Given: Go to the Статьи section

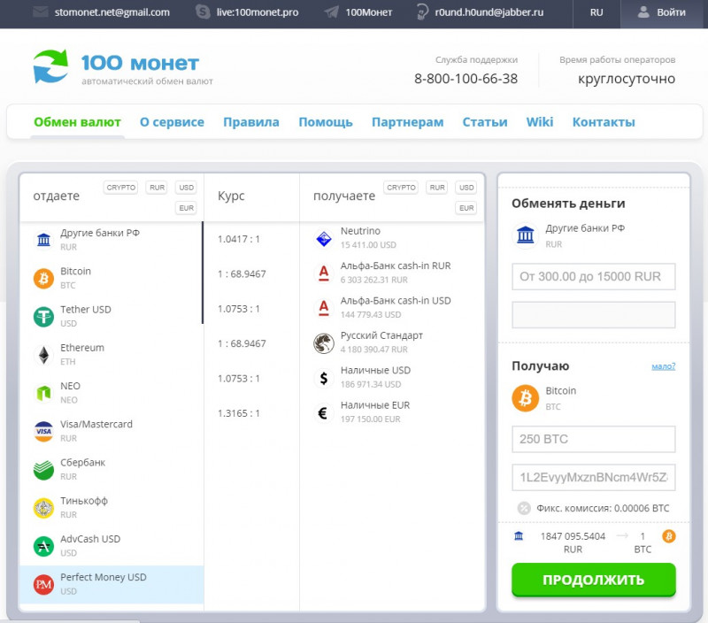Looking at the screenshot, I should tap(485, 122).
